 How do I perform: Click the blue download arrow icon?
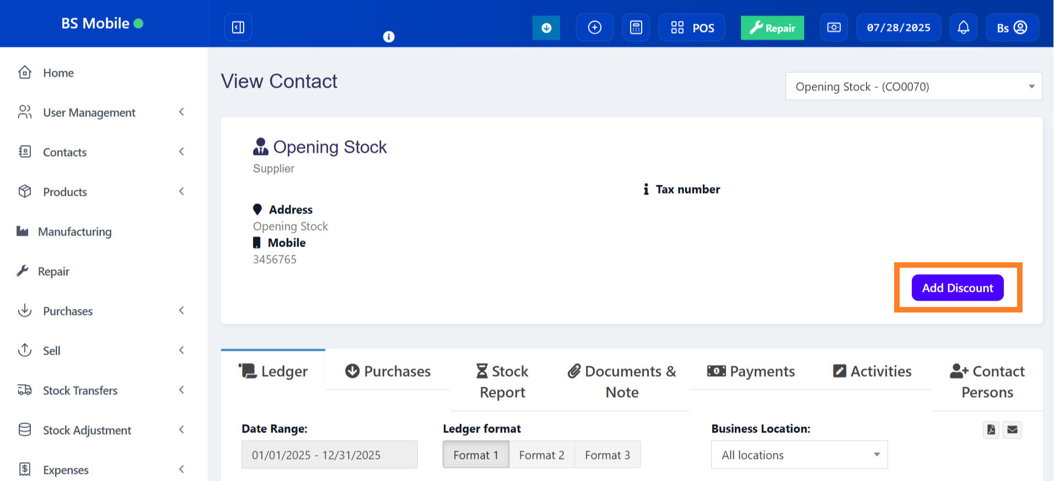click(x=546, y=28)
